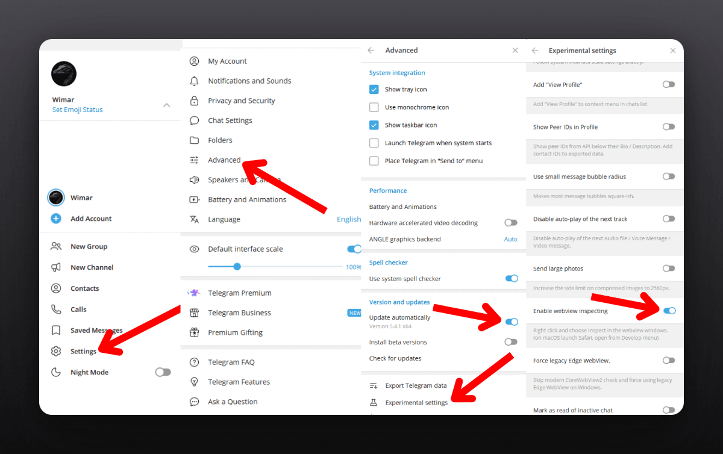The width and height of the screenshot is (723, 454).
Task: Click the Calls phone icon
Action: 56,309
